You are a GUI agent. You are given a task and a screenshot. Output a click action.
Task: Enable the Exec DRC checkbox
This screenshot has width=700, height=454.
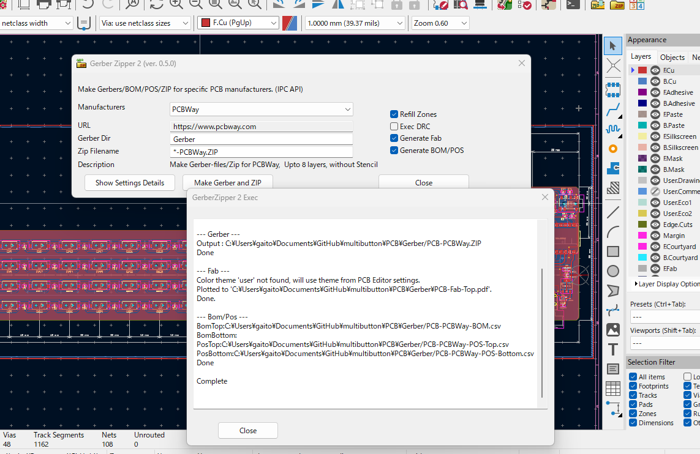394,127
